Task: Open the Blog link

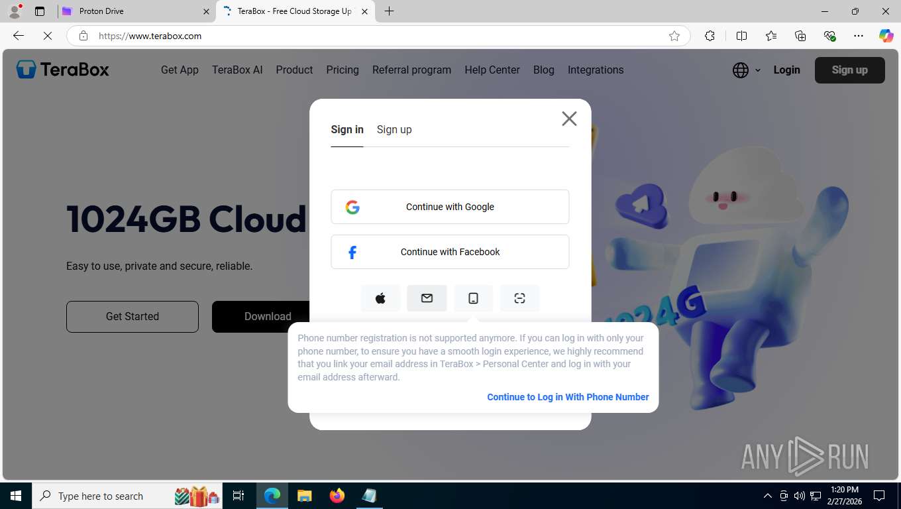Action: (543, 70)
